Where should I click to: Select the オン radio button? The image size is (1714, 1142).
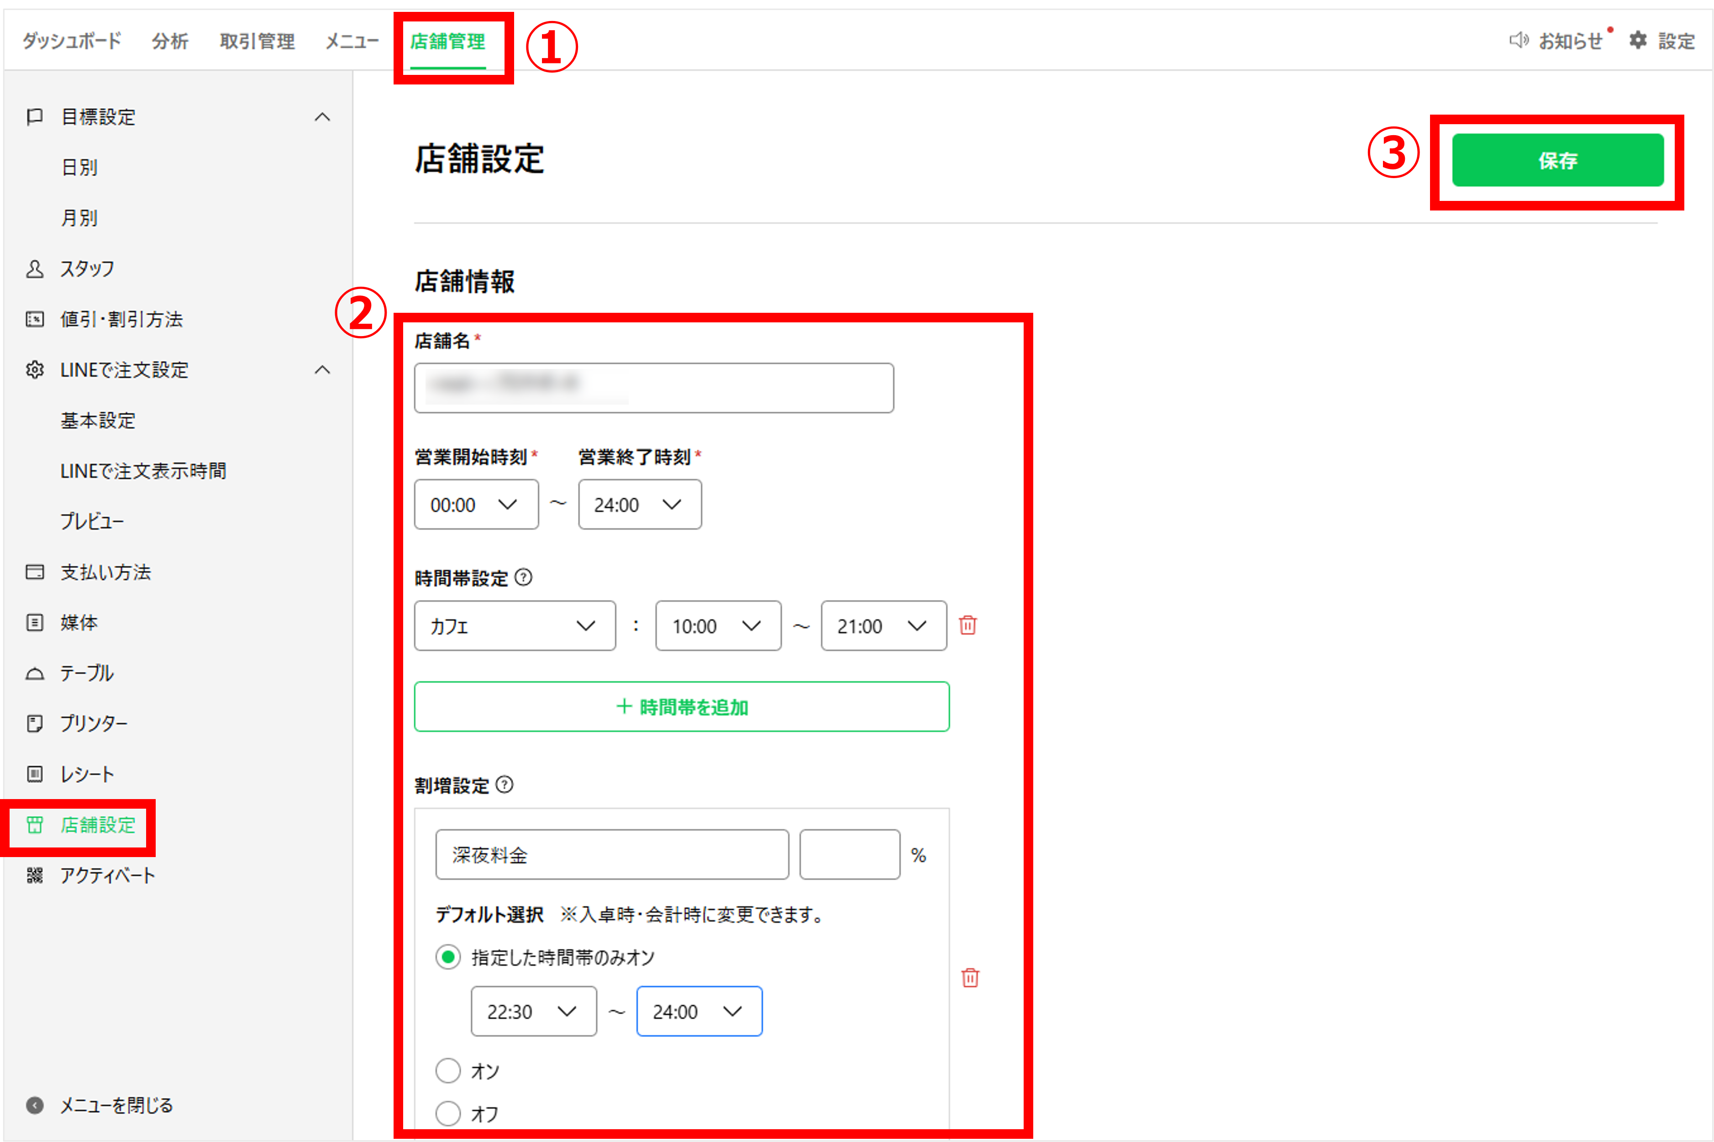point(448,1071)
